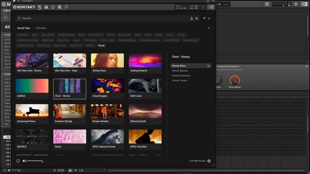Viewport: 310px width, 174px height.
Task: Open the Emotional Piano library
Action: (32, 114)
